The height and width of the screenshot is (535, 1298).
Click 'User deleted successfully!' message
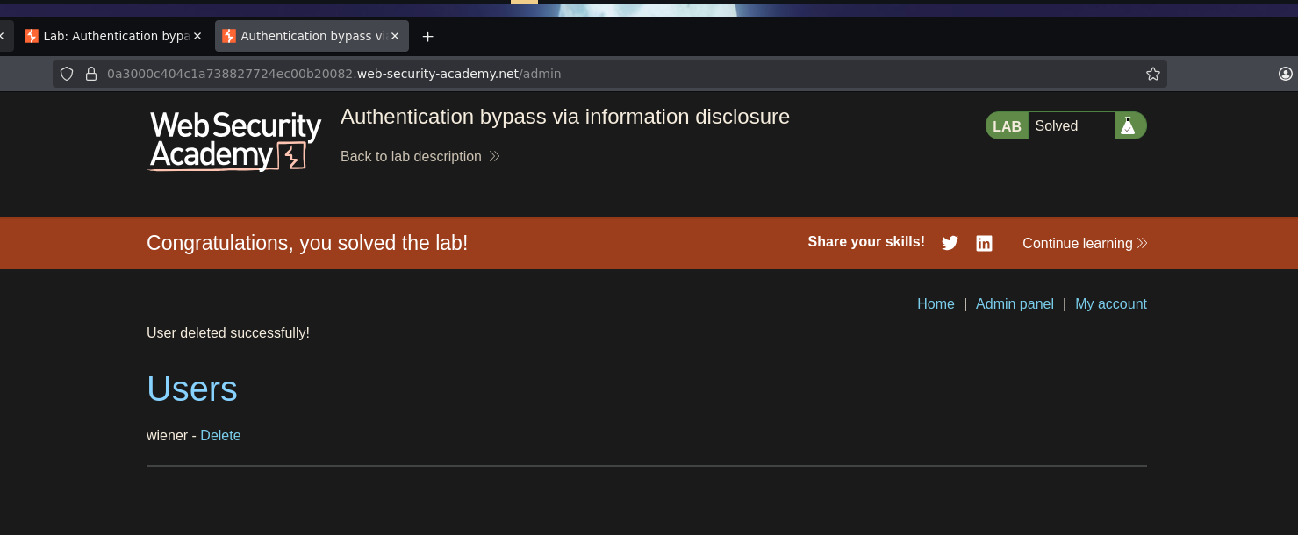[228, 332]
